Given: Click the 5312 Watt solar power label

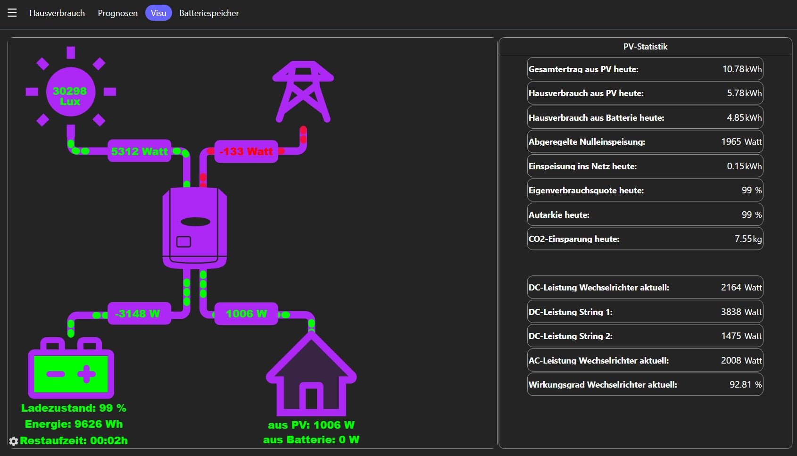Looking at the screenshot, I should click(139, 151).
